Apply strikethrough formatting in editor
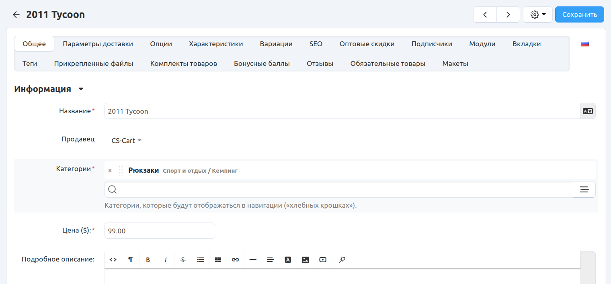 pos(183,260)
